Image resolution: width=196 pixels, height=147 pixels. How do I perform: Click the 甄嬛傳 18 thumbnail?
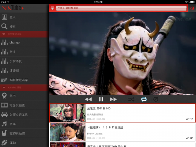click(68, 132)
